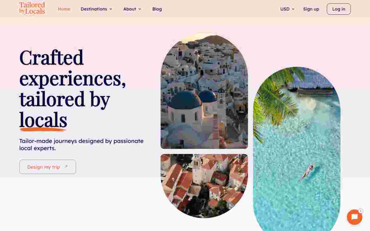Visit the Blog page
This screenshot has height=231, width=370.
[157, 9]
